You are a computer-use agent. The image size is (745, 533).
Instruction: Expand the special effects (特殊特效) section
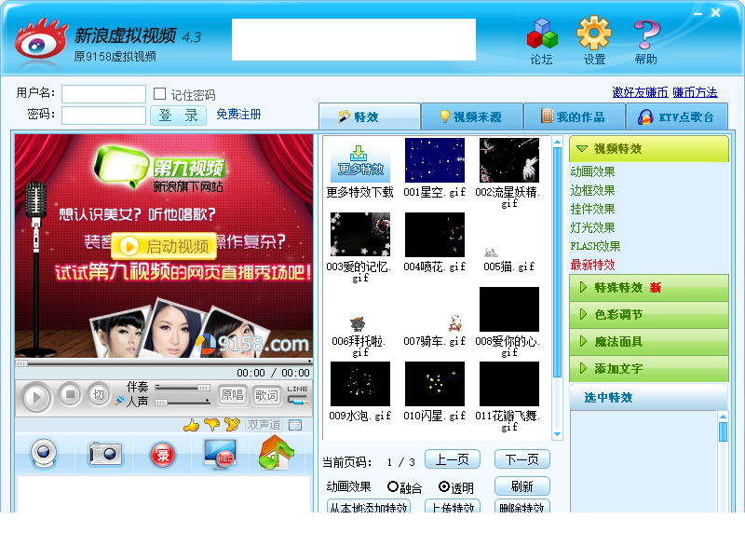[x=648, y=288]
